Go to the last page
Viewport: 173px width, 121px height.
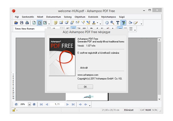(73, 104)
